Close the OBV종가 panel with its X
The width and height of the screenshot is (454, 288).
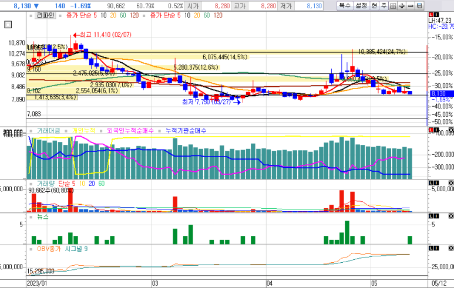(x=451, y=248)
